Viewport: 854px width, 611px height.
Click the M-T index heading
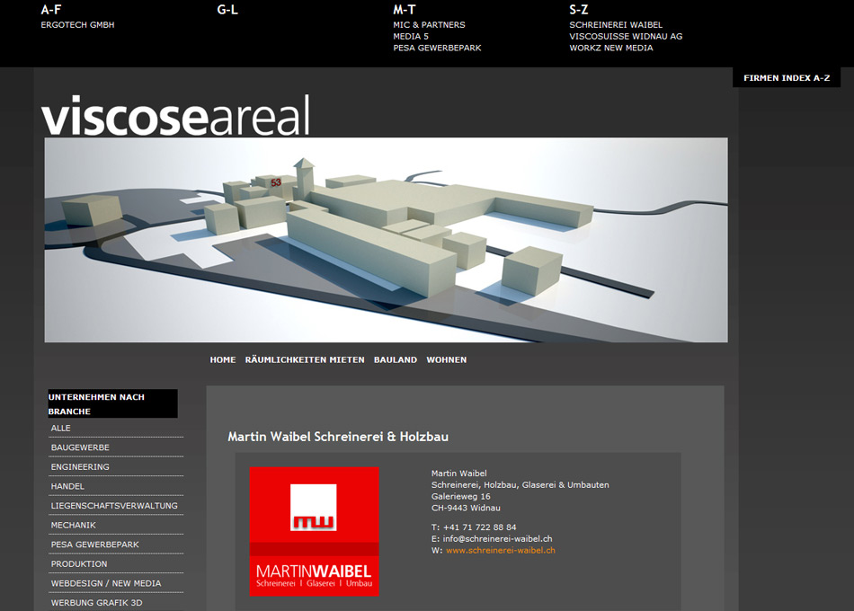tap(405, 10)
